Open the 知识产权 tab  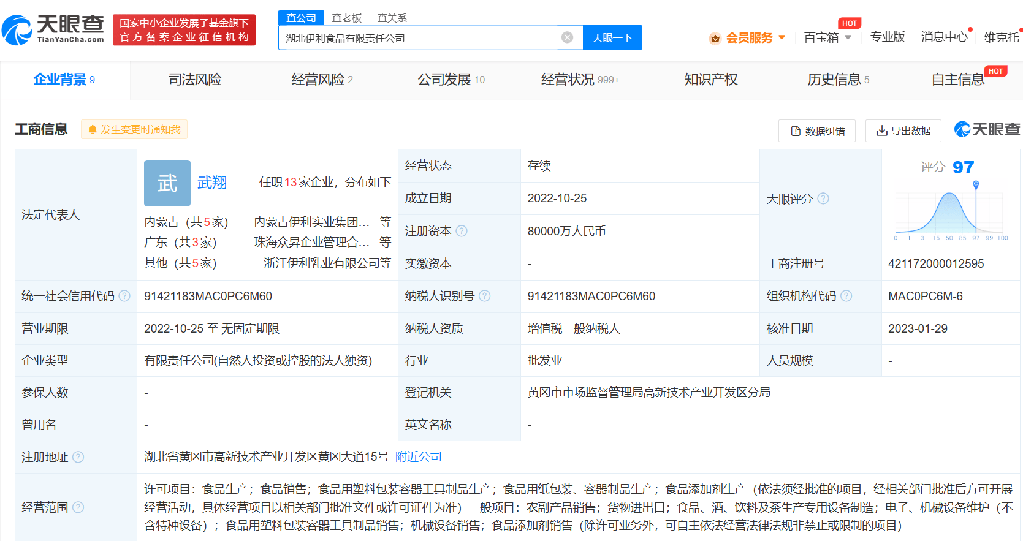tap(711, 80)
